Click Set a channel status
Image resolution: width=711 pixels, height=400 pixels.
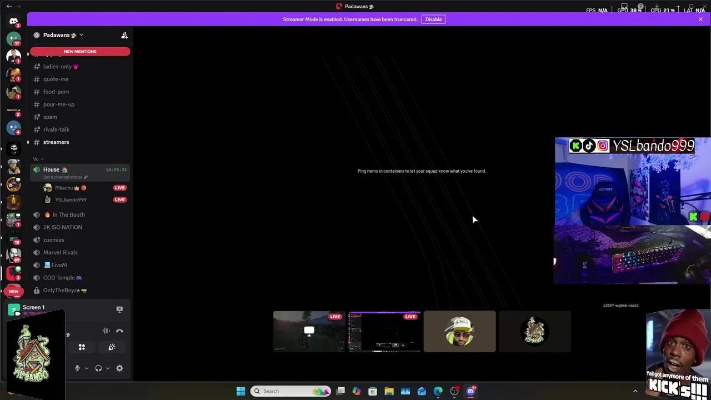point(62,177)
